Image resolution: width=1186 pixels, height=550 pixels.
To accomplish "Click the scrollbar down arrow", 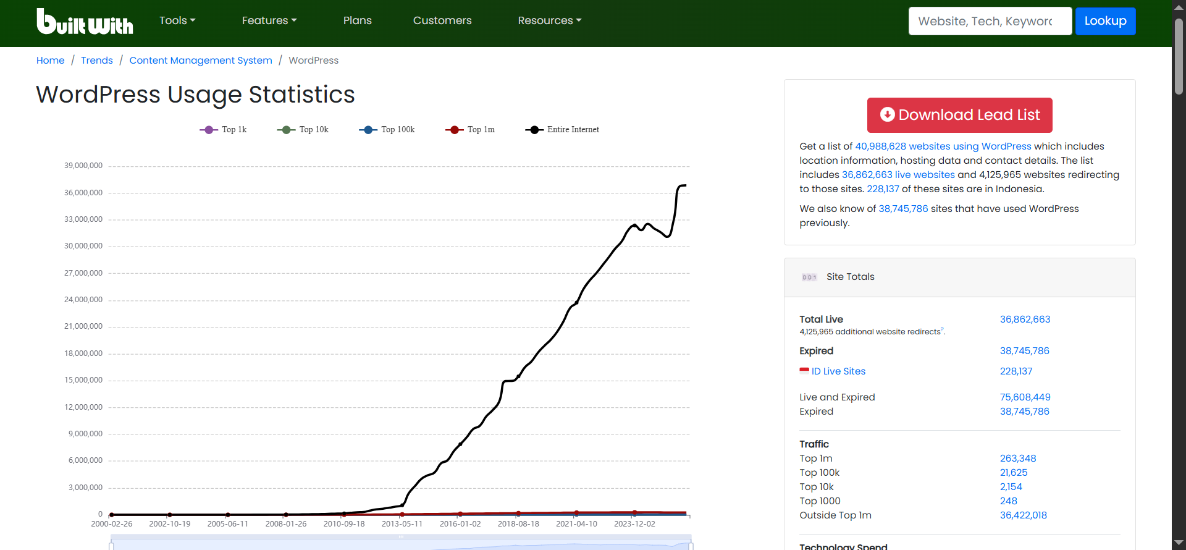I will coord(1179,543).
